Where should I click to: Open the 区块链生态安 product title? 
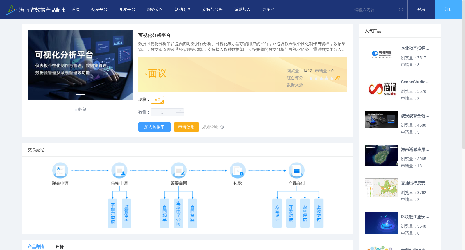[x=415, y=217]
